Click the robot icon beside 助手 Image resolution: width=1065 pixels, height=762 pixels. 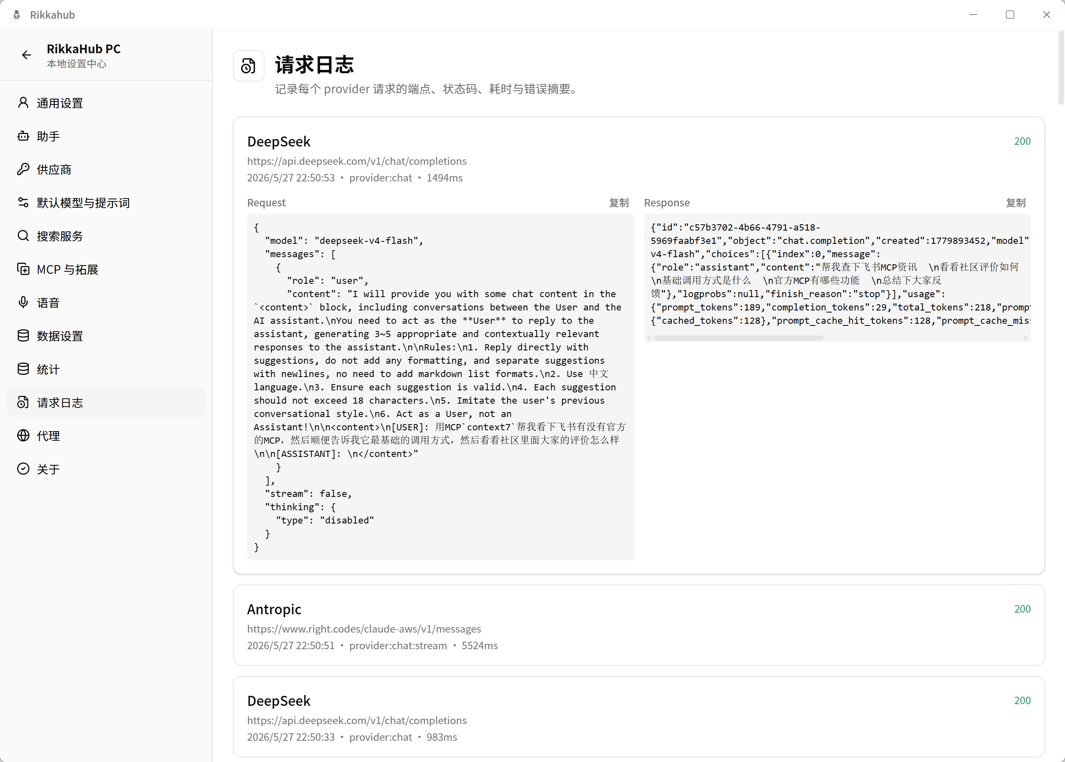[23, 136]
